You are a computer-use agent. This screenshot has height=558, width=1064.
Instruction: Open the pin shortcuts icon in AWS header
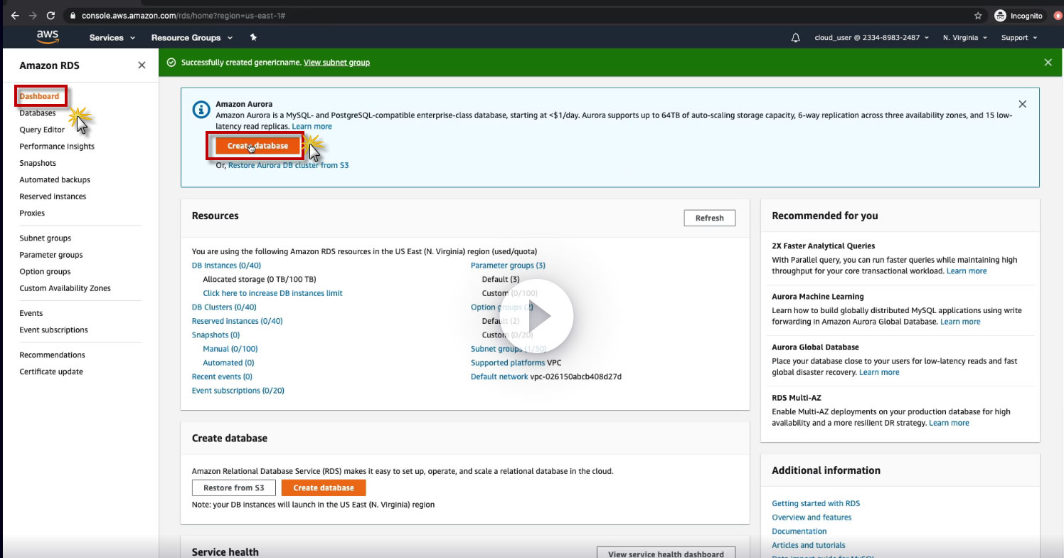(x=253, y=38)
